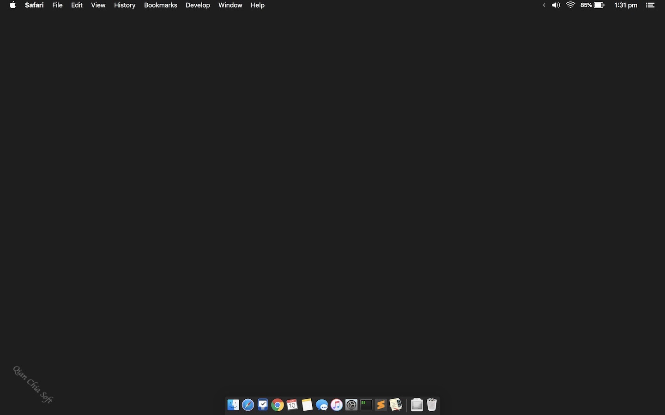Screen dimensions: 665x415
Task: Open the Safari application menu
Action: coord(34,5)
